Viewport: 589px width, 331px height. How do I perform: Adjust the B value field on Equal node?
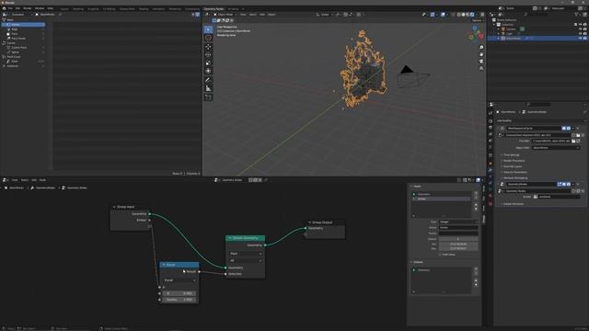click(x=179, y=293)
